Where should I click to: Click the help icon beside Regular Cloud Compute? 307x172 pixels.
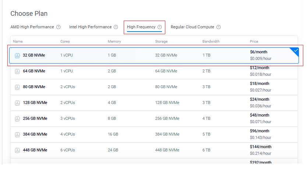click(x=218, y=27)
